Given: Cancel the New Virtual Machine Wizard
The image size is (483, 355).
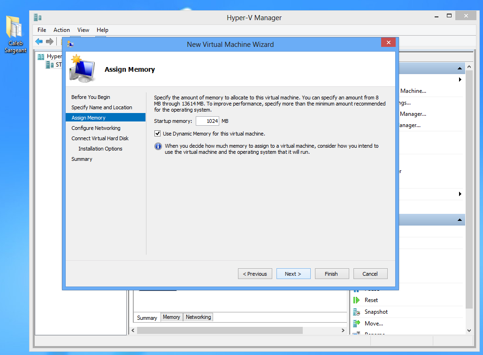Looking at the screenshot, I should [370, 274].
